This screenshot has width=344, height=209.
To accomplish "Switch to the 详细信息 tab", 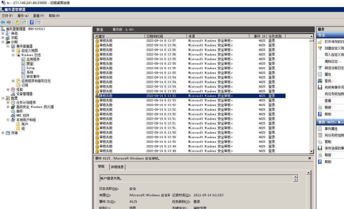I will click(117, 167).
